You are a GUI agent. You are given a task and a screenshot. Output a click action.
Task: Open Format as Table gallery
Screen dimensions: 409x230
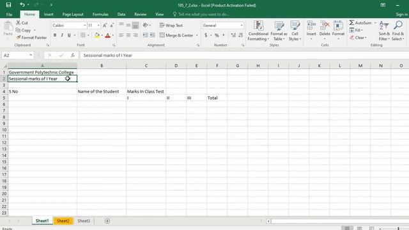279,31
